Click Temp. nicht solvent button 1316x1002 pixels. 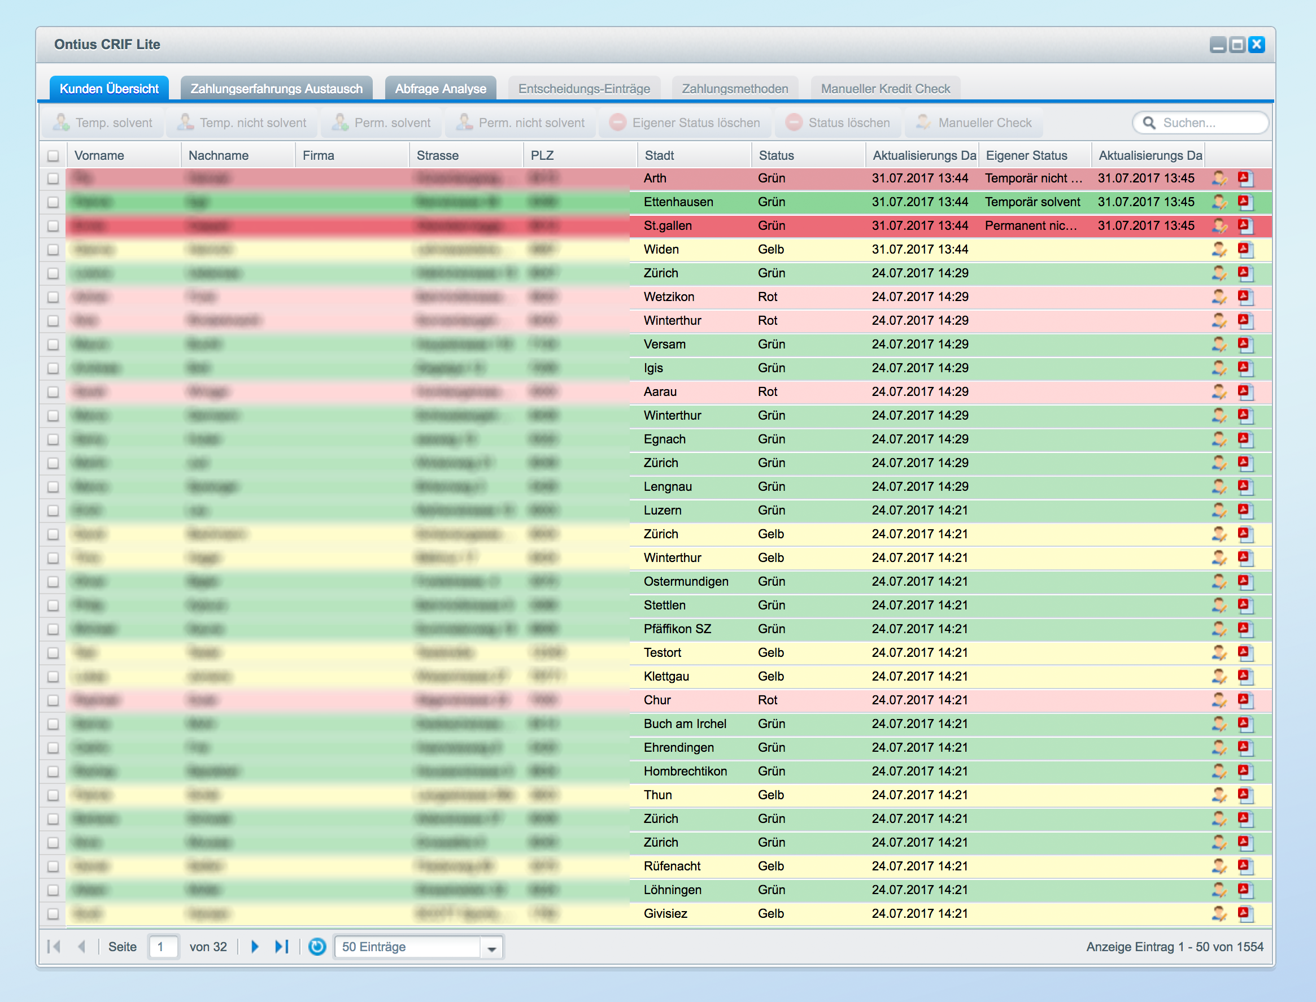(x=243, y=123)
